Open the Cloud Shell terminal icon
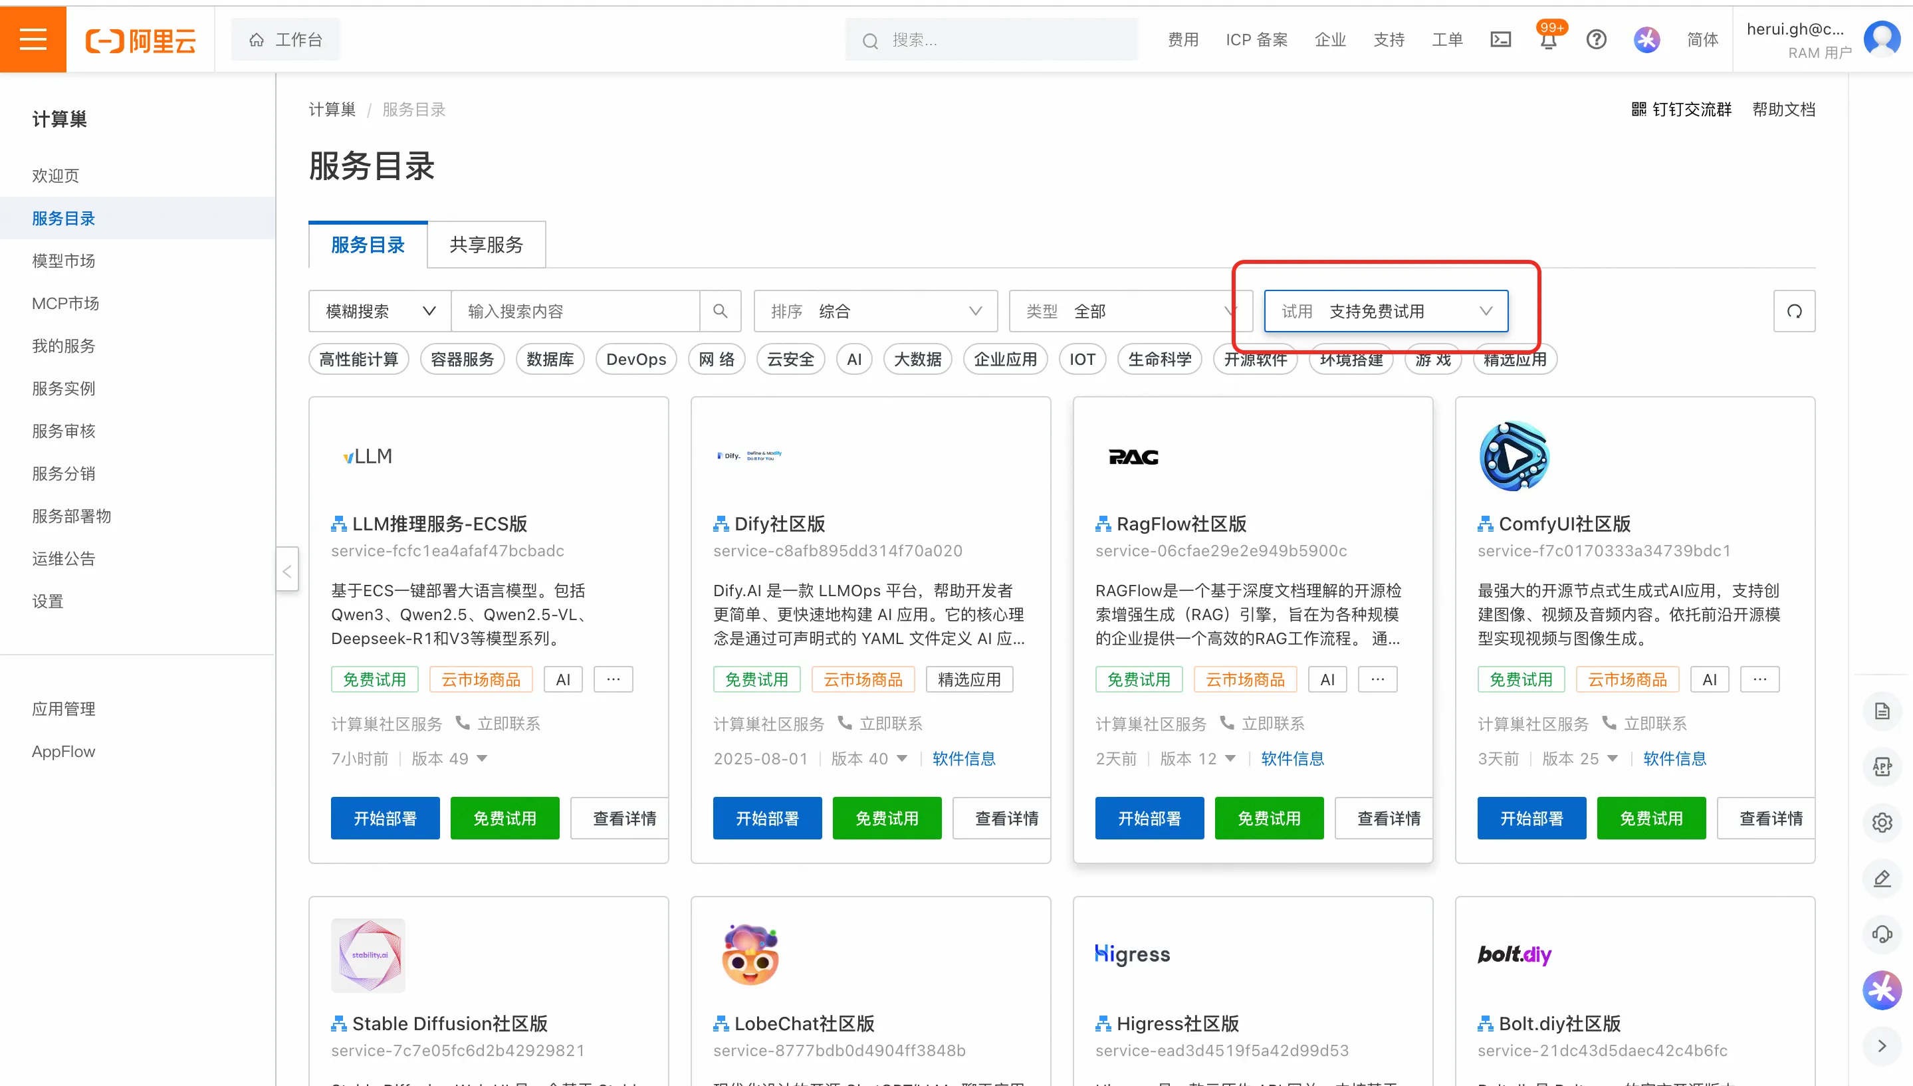Image resolution: width=1913 pixels, height=1086 pixels. pos(1501,39)
